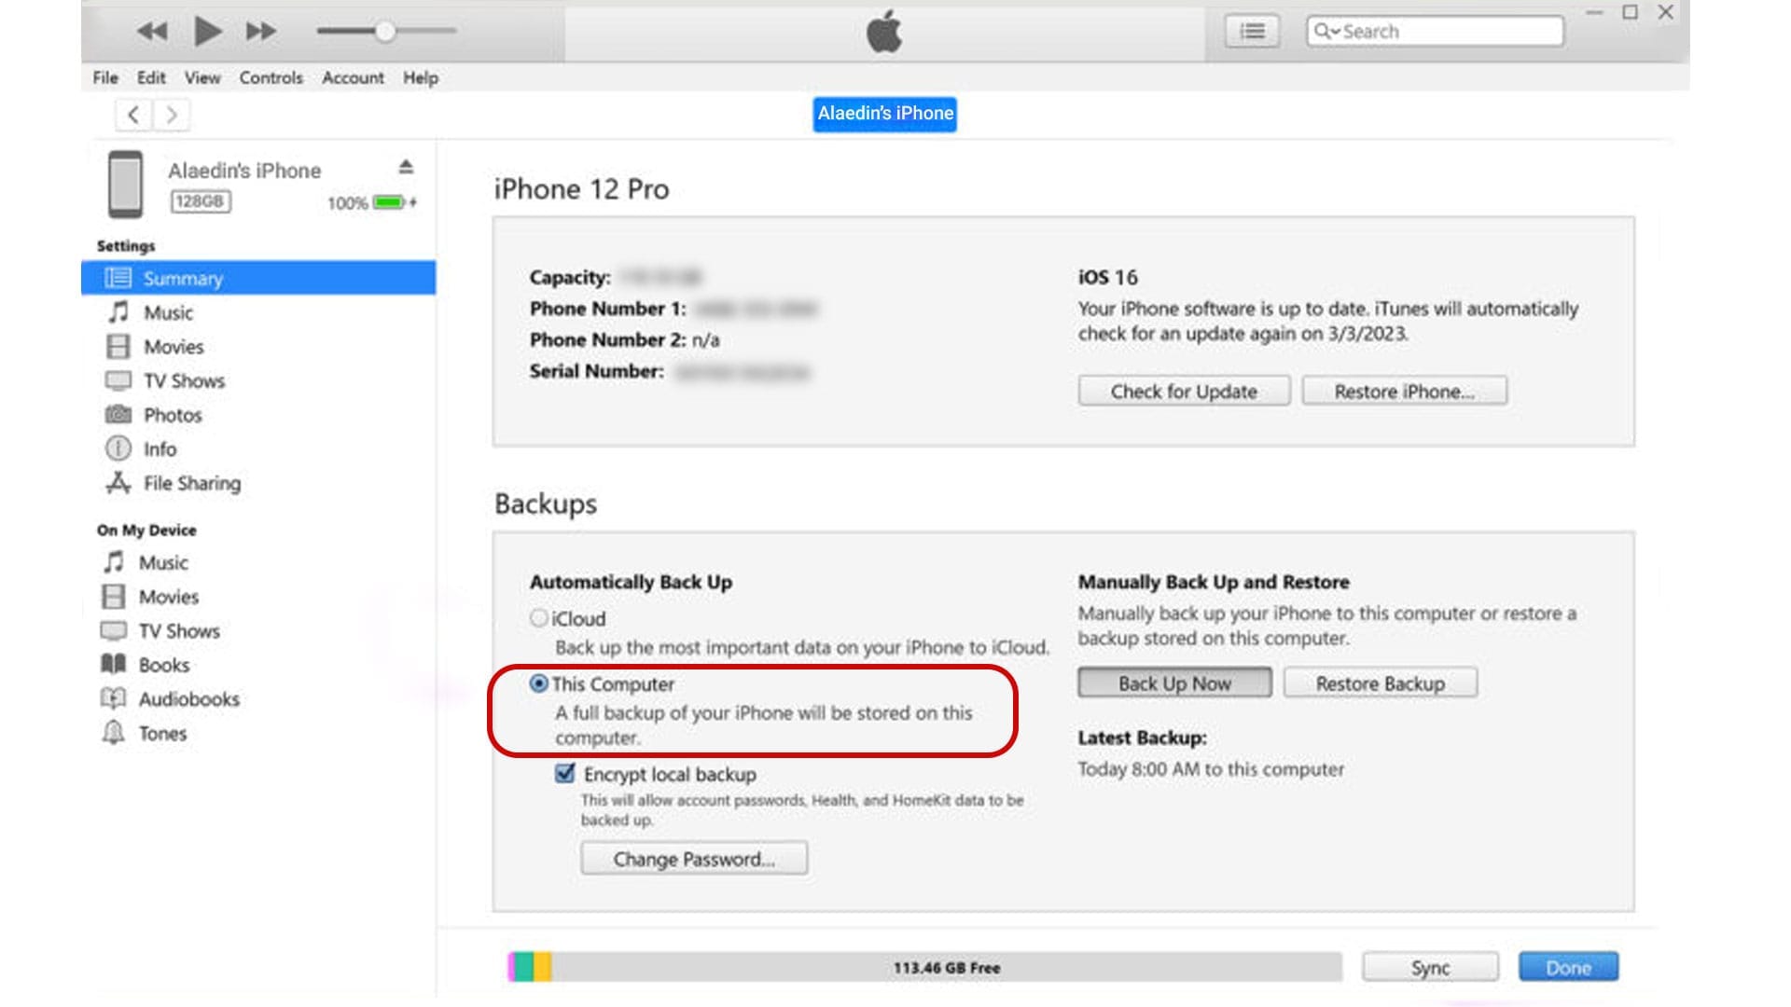Click Back button in navigation
1791x1007 pixels.
(x=132, y=113)
